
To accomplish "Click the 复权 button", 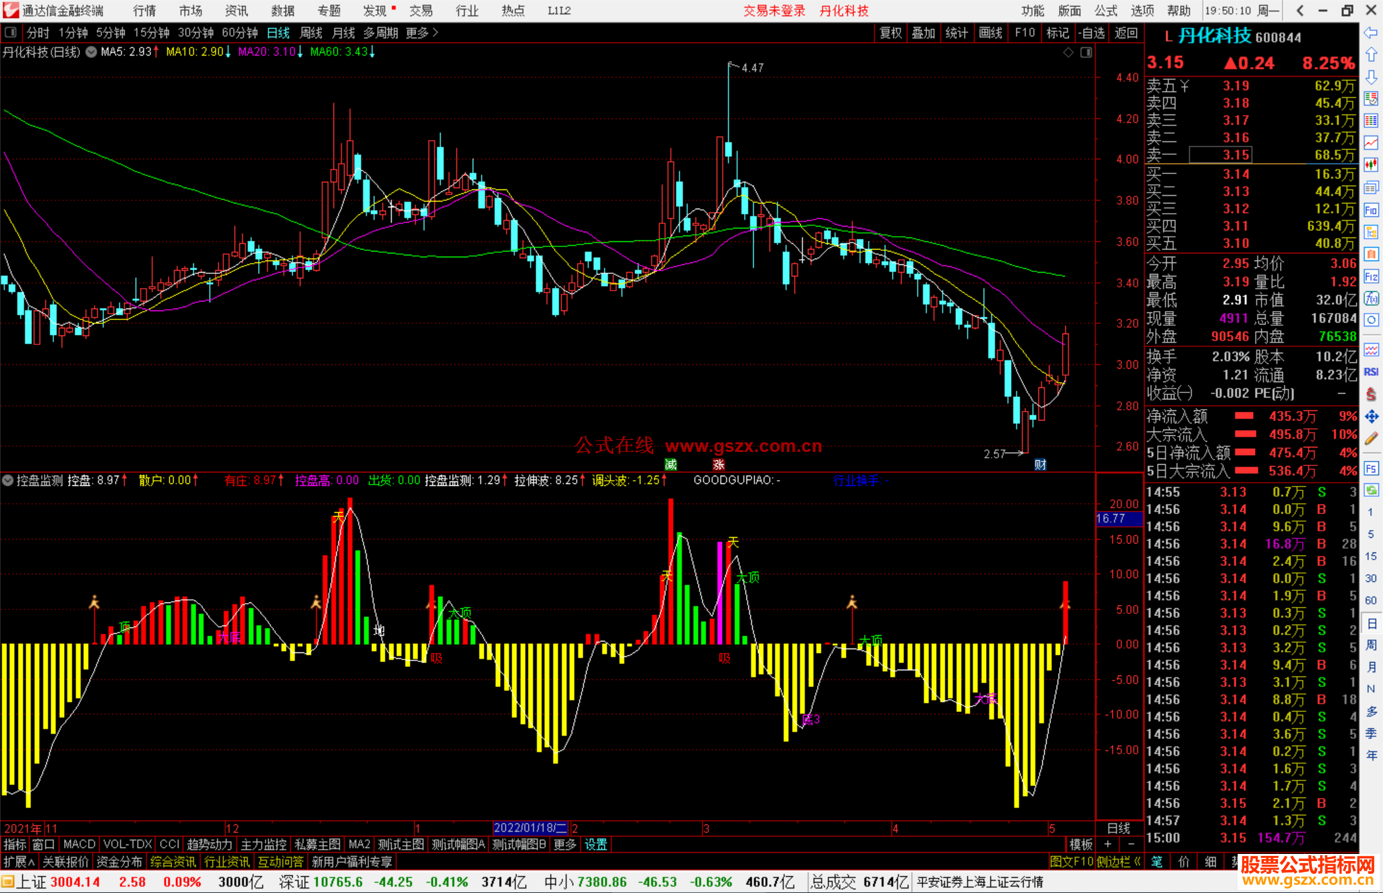I will click(891, 33).
